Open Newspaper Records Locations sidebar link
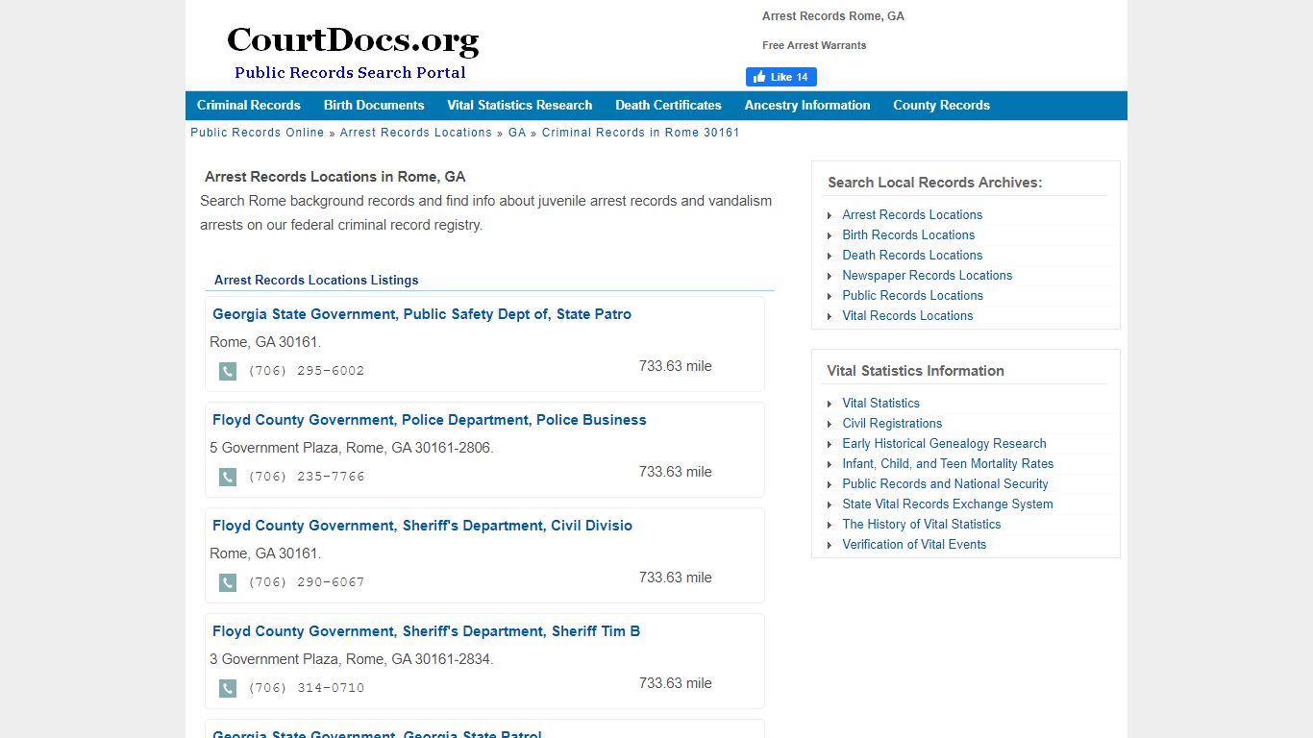This screenshot has height=738, width=1313. (x=928, y=275)
